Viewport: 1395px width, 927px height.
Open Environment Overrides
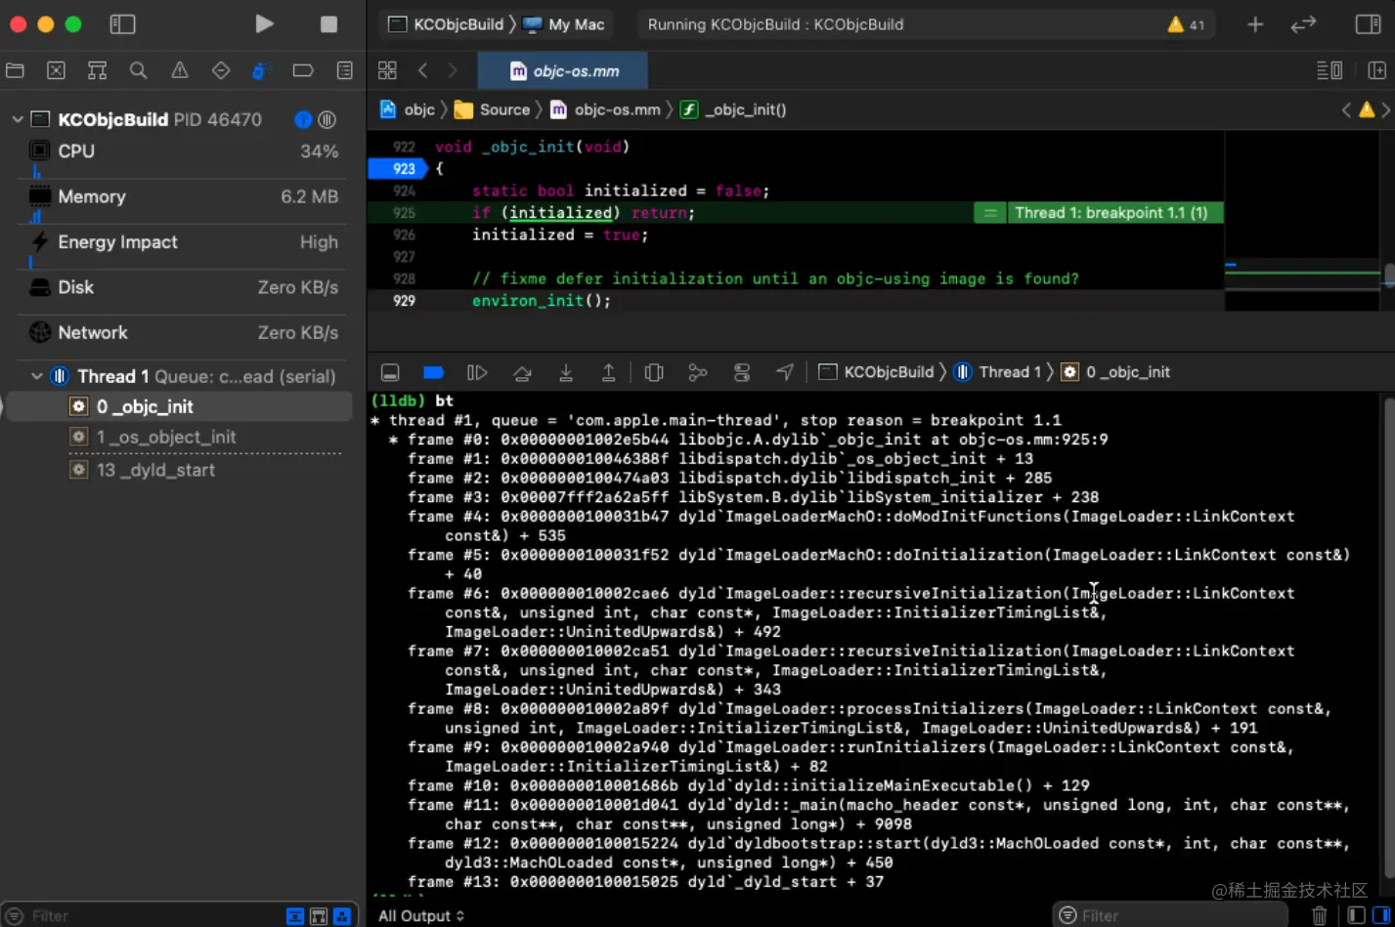click(x=742, y=372)
